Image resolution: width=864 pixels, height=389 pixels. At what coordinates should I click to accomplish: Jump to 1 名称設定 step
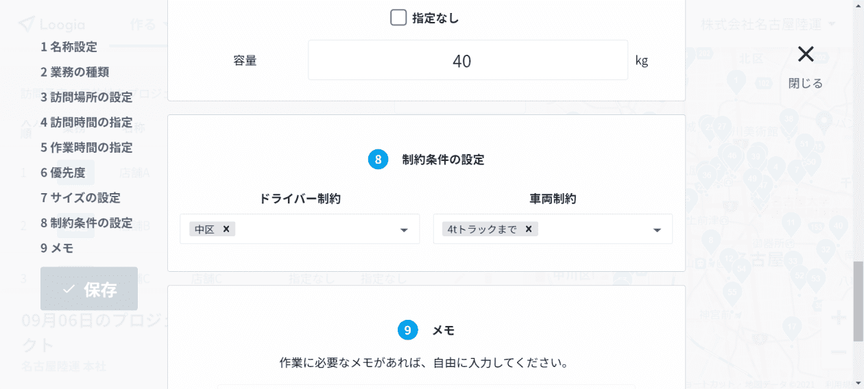click(69, 47)
